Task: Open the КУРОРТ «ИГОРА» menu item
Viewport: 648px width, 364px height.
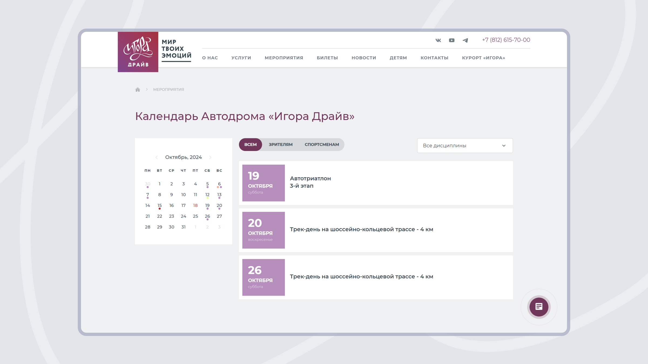Action: pyautogui.click(x=484, y=58)
